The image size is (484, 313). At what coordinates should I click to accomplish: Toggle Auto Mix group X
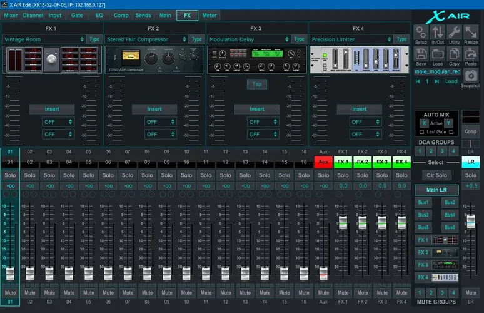click(x=423, y=123)
